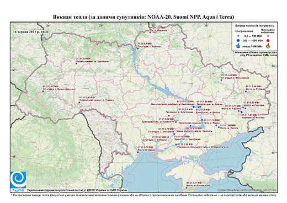The height and width of the screenshot is (203, 287).
Task: Click the Подільський цемент label
Action: pyautogui.click(x=97, y=100)
